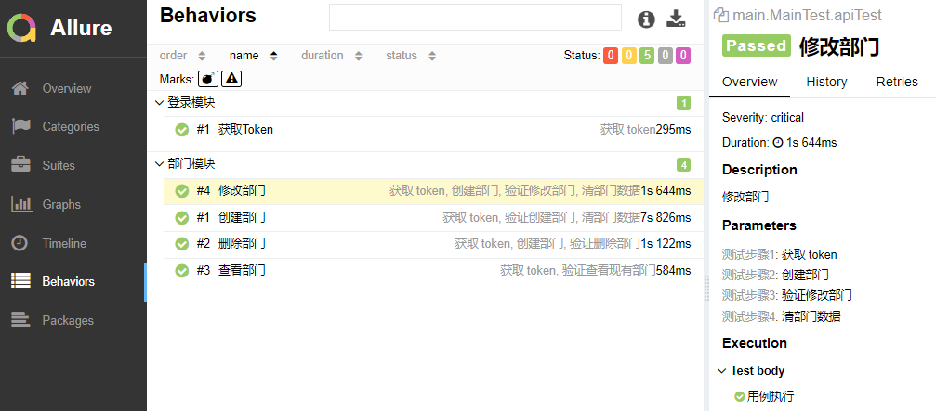Viewport: 936px width, 411px height.
Task: Toggle the flaky bomb mark filter
Action: pos(208,79)
